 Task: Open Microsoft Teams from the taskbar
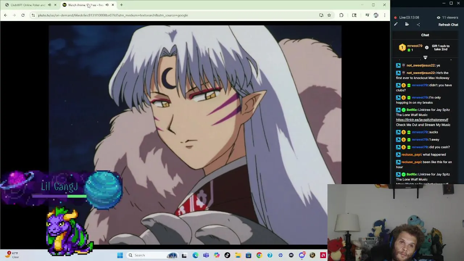tap(206, 255)
